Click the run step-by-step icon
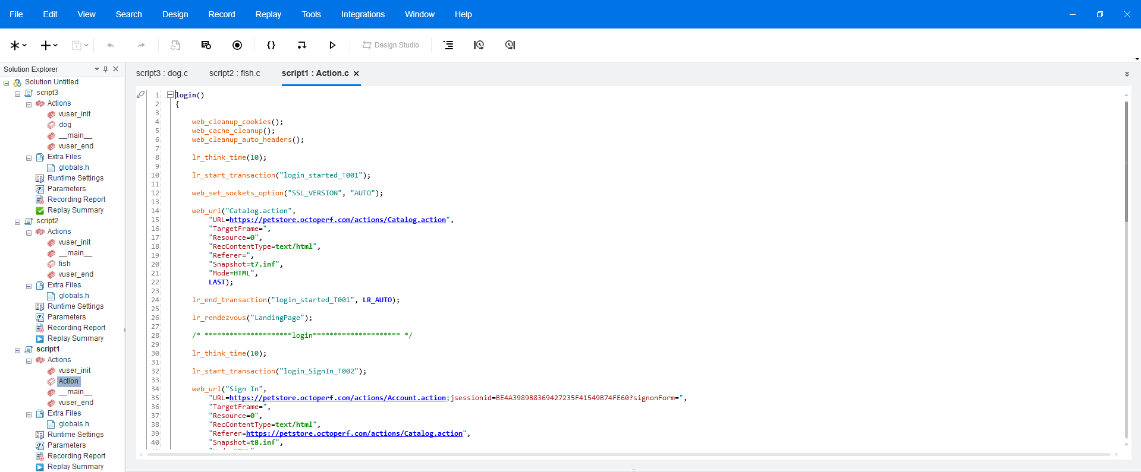Screen dimensions: 1141x472 pyautogui.click(x=302, y=45)
